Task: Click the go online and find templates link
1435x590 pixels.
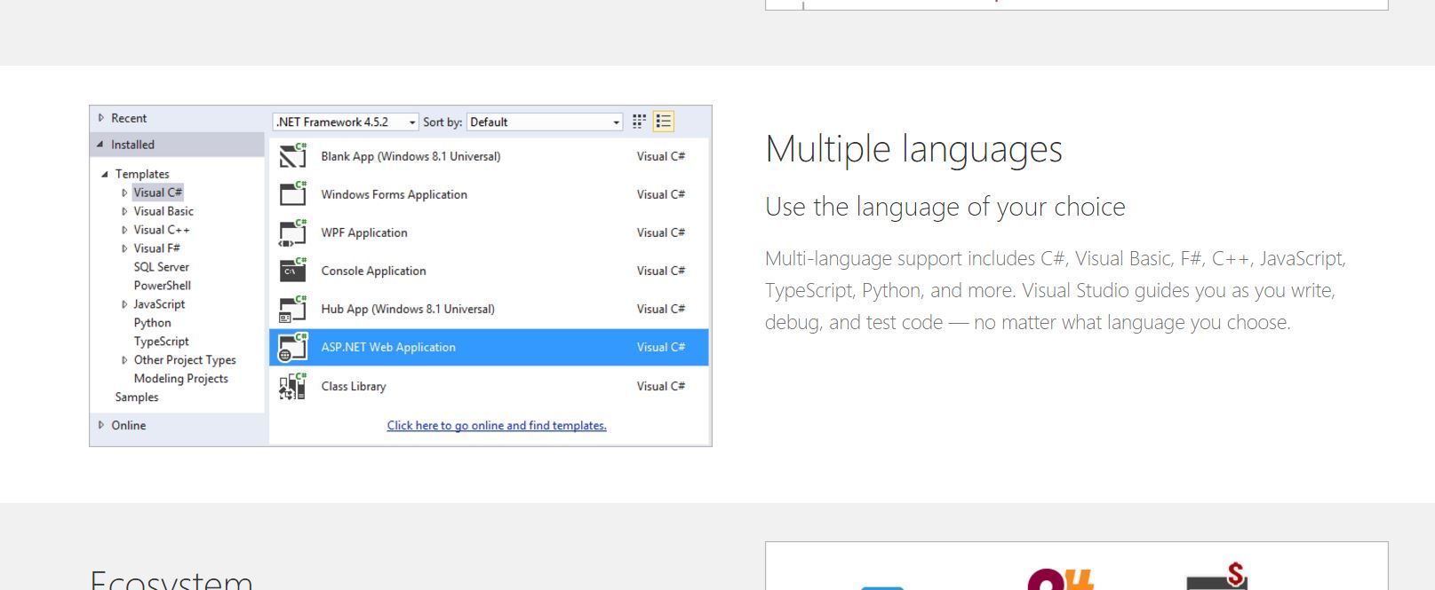Action: click(497, 426)
